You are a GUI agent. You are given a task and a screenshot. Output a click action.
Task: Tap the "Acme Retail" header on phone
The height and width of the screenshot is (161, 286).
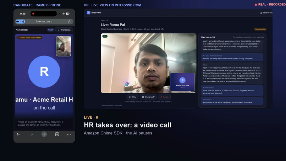(22, 30)
